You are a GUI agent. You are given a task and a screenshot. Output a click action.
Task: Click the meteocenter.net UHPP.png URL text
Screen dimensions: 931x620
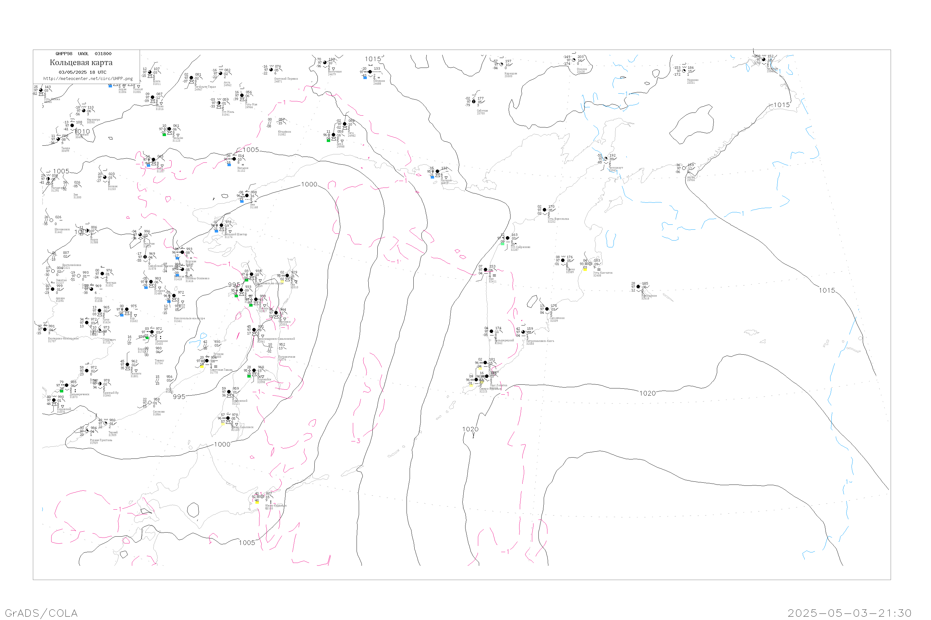coord(88,79)
